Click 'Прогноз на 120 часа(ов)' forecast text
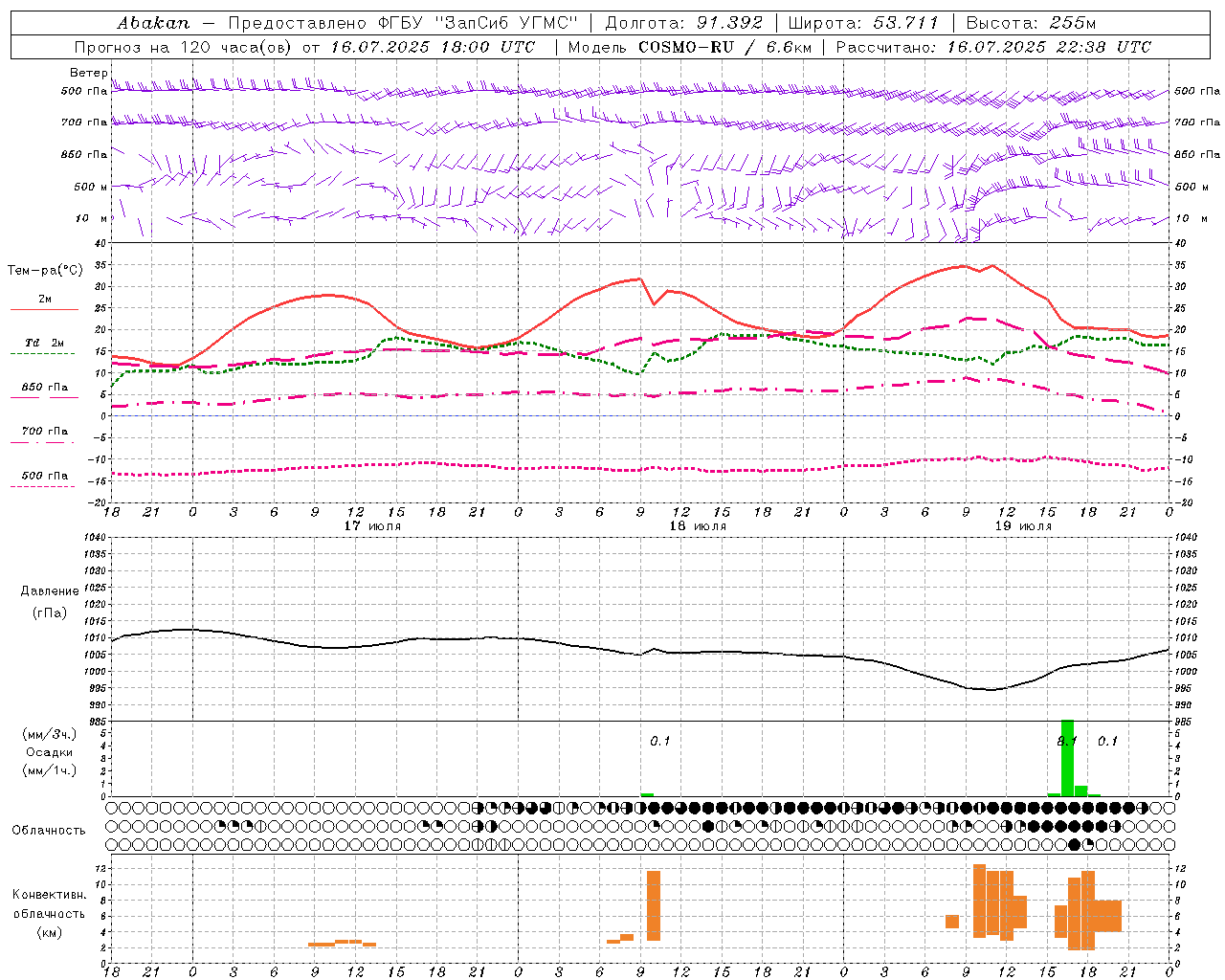Screen dimensions: 1225x980 click(185, 47)
